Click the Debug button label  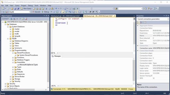tap(46, 12)
